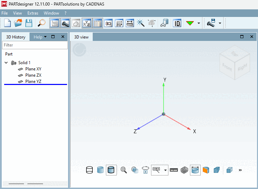Close the 3D History panel
This screenshot has height=189, width=258.
click(63, 37)
